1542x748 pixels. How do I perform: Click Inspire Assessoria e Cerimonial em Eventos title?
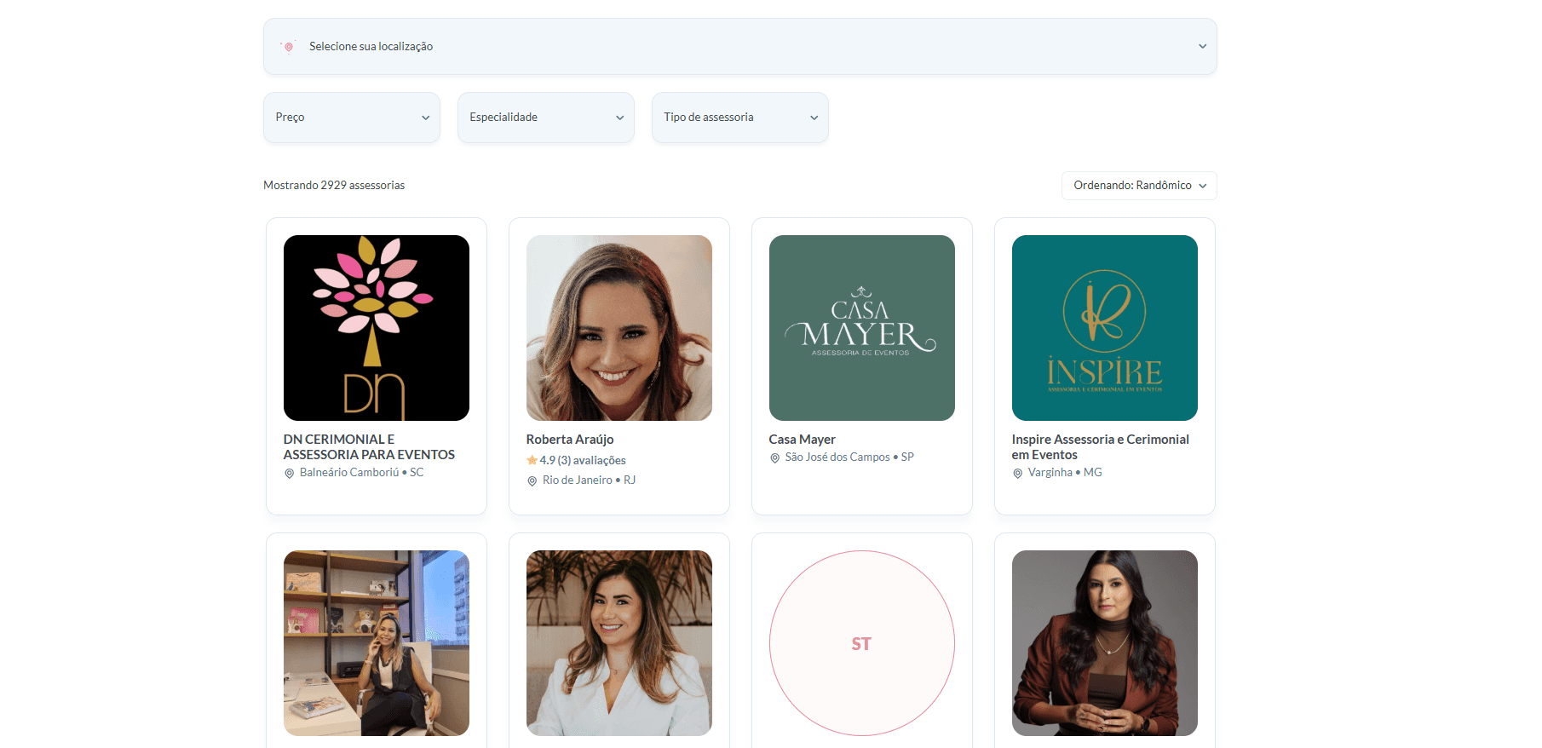pyautogui.click(x=1100, y=447)
